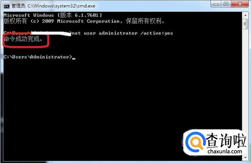Click the chaxunla.com watermark text
Viewport: 251px width, 163px height.
click(225, 151)
